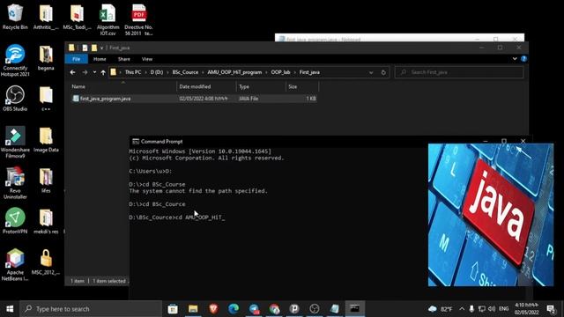Viewport: 564px width, 317px height.
Task: Go up one folder level in File Explorer
Action: [103, 72]
